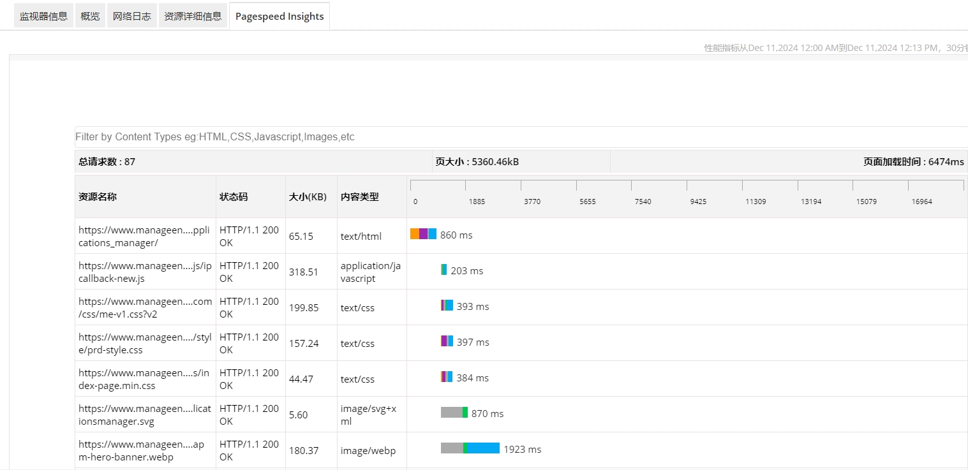This screenshot has height=470, width=968.
Task: Switch to the 监视器信息 tab
Action: pos(43,17)
